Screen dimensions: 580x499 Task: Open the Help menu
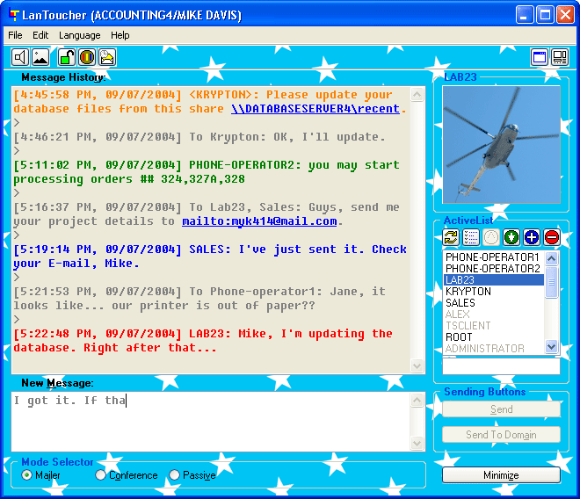click(x=120, y=35)
